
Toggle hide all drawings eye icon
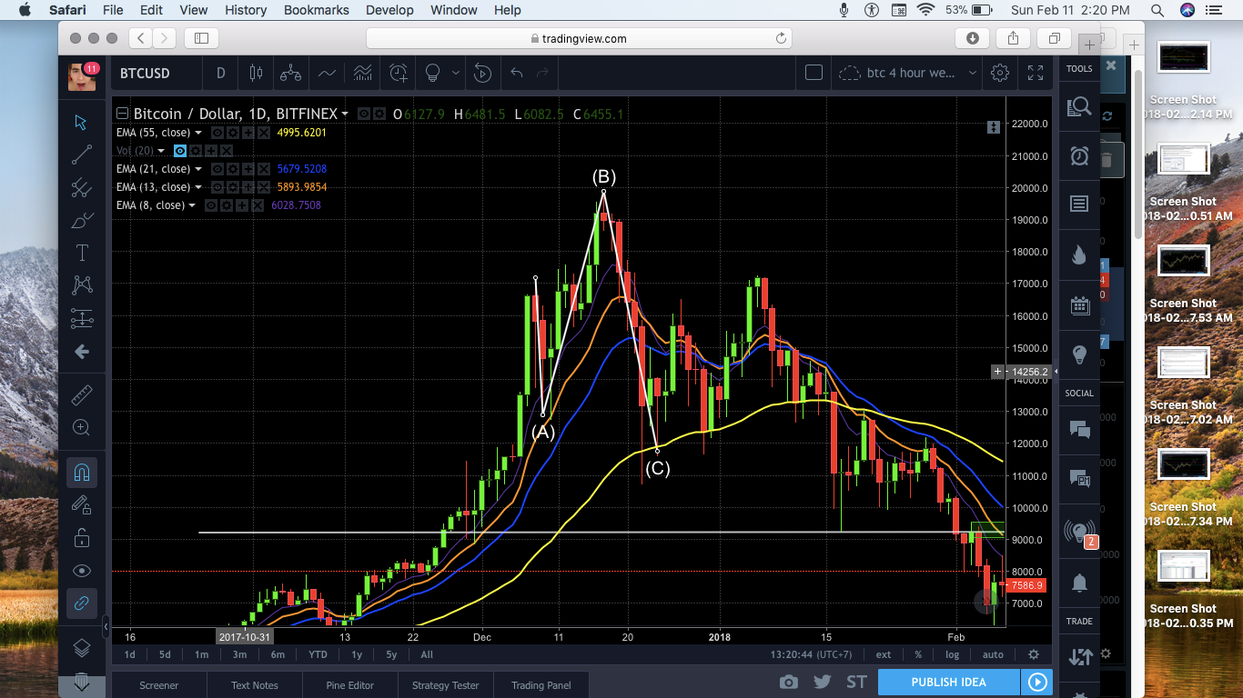coord(81,571)
